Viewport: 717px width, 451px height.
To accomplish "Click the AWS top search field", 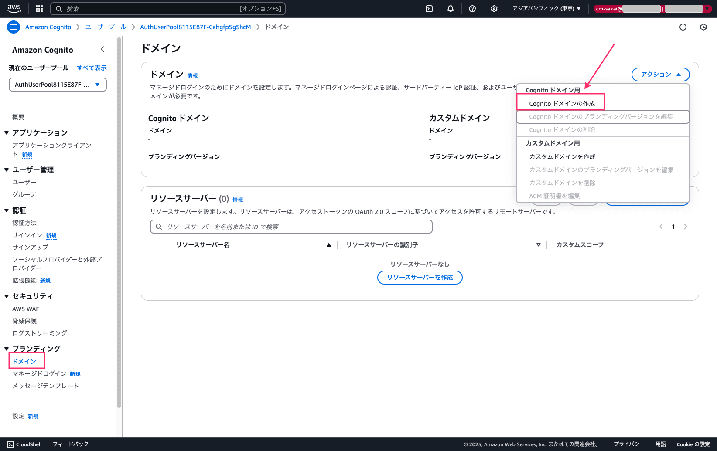I will click(168, 9).
